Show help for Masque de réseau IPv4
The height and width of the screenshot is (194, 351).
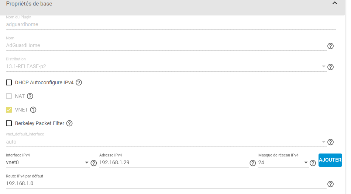(x=313, y=163)
